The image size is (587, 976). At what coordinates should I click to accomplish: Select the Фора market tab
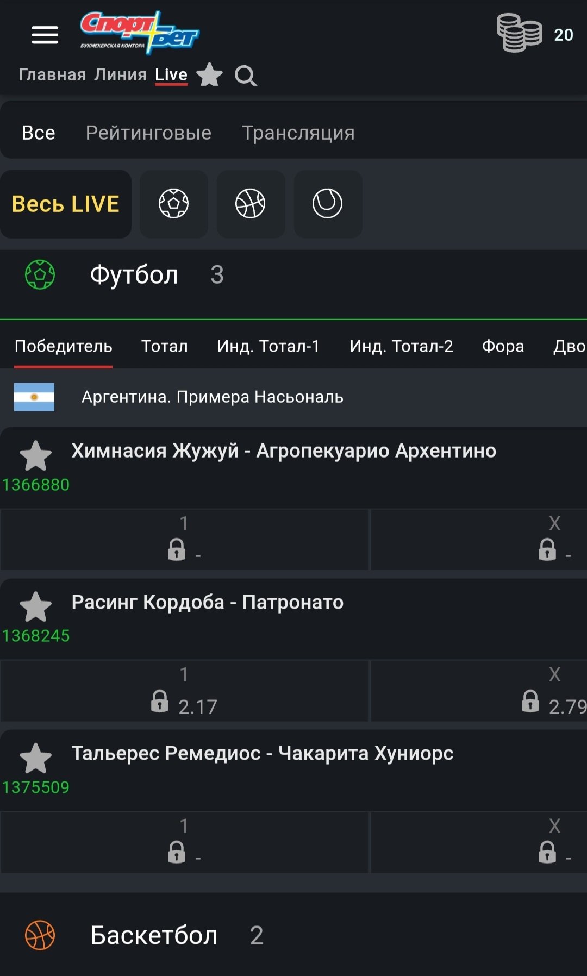(503, 346)
